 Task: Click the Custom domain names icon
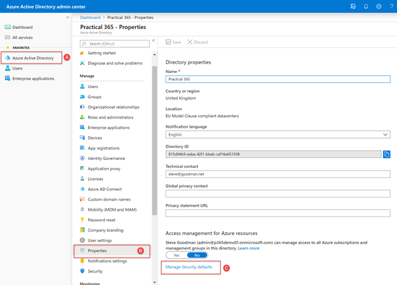[82, 199]
